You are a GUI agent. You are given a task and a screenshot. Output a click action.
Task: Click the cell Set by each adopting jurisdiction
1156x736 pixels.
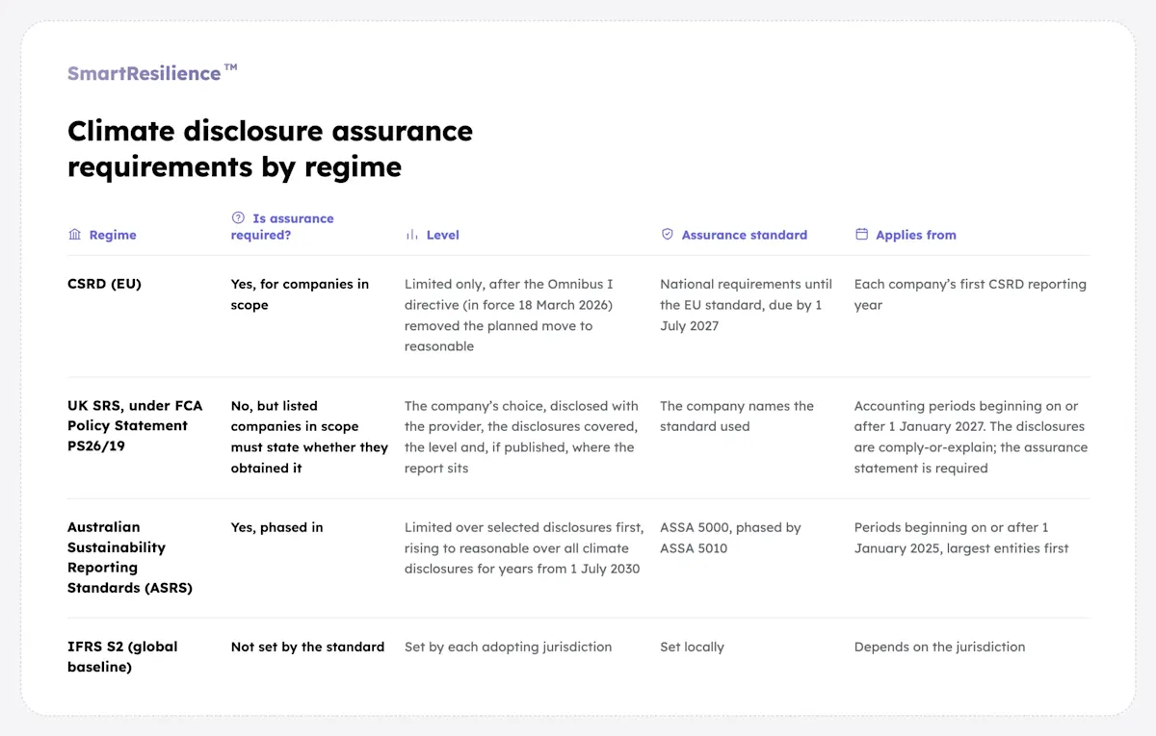tap(509, 647)
